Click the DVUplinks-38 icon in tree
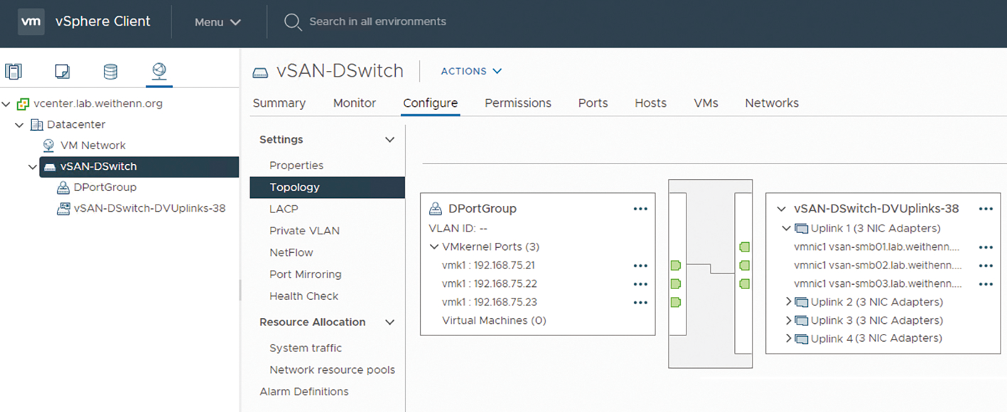The height and width of the screenshot is (412, 1007). click(x=63, y=209)
